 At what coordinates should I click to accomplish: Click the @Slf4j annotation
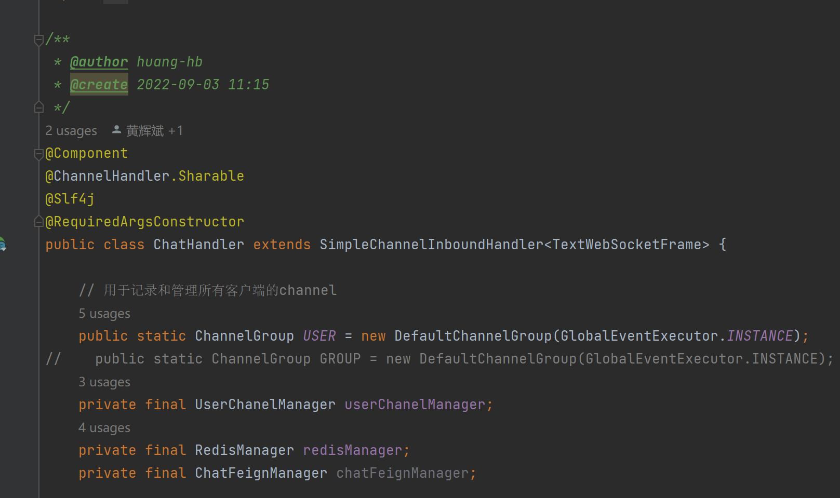tap(70, 199)
